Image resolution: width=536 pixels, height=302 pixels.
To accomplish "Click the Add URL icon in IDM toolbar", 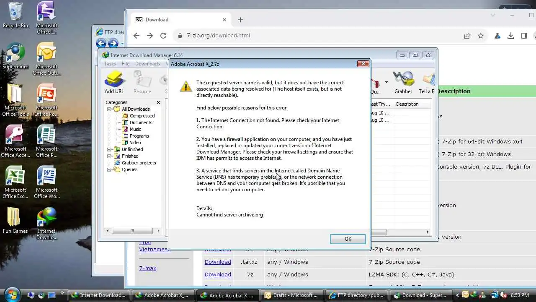I will point(114,82).
